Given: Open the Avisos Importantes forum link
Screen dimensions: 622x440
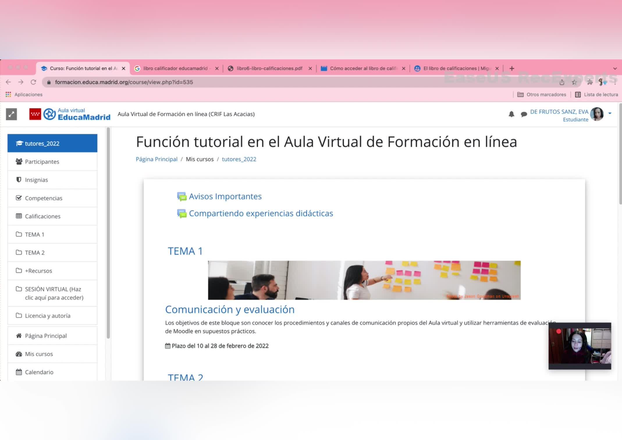Looking at the screenshot, I should pyautogui.click(x=225, y=196).
